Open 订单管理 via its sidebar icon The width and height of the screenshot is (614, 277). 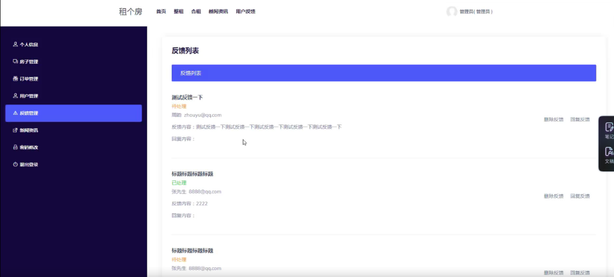pyautogui.click(x=15, y=78)
